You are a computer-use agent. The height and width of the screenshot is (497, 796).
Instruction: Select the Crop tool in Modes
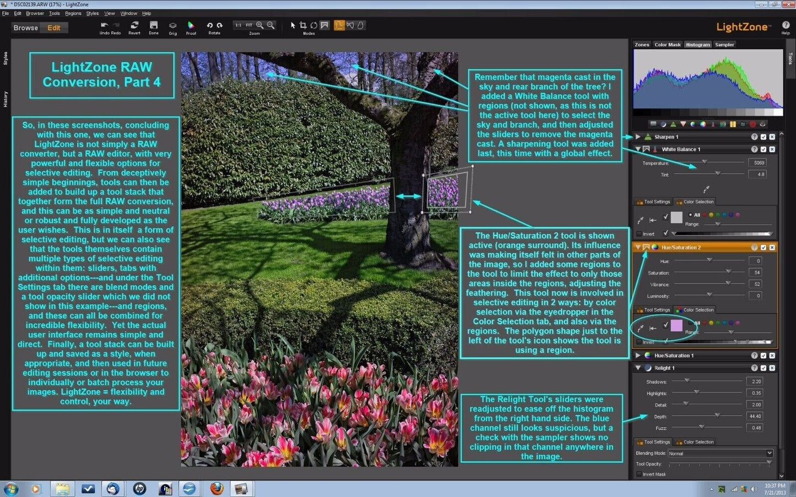point(302,25)
